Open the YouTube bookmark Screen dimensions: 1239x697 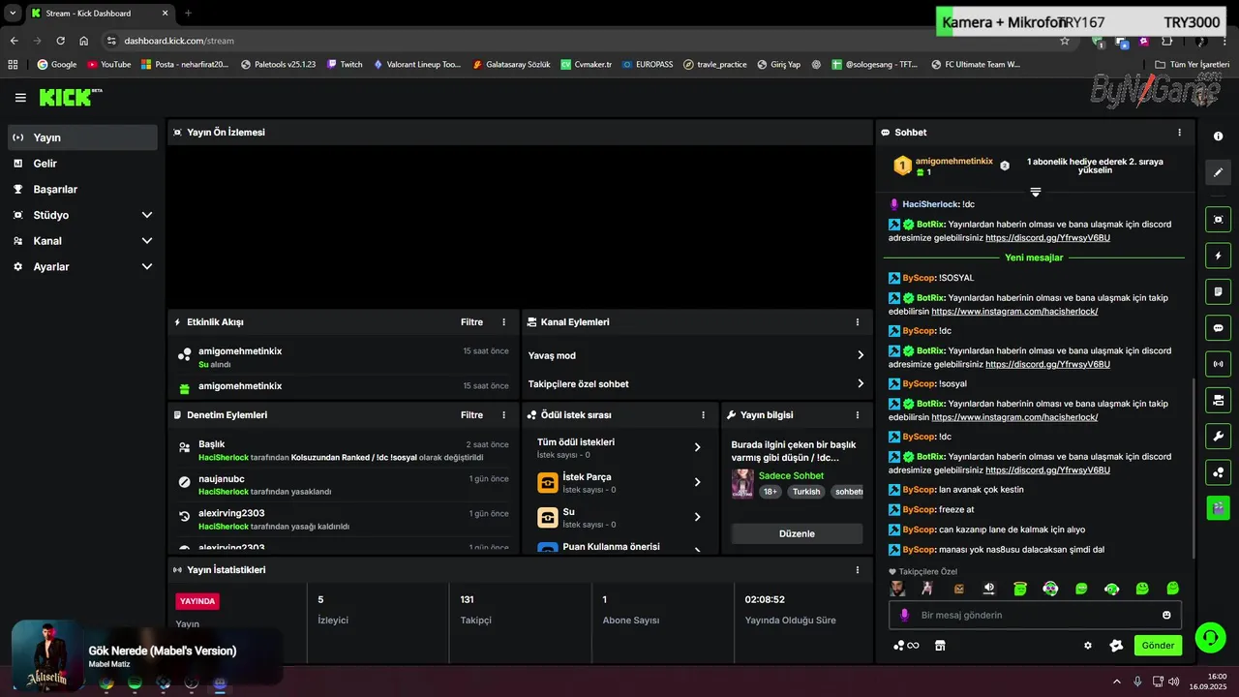pyautogui.click(x=108, y=65)
